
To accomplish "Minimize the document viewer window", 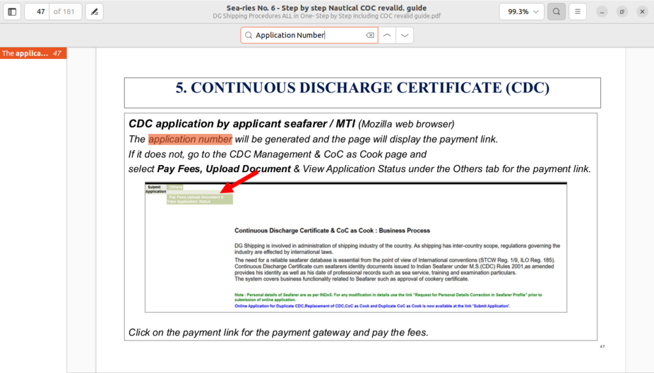I will click(602, 11).
